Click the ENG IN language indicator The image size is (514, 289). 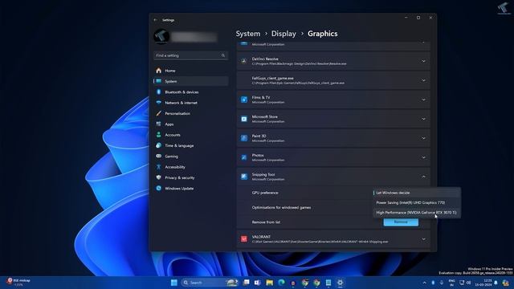(x=451, y=283)
